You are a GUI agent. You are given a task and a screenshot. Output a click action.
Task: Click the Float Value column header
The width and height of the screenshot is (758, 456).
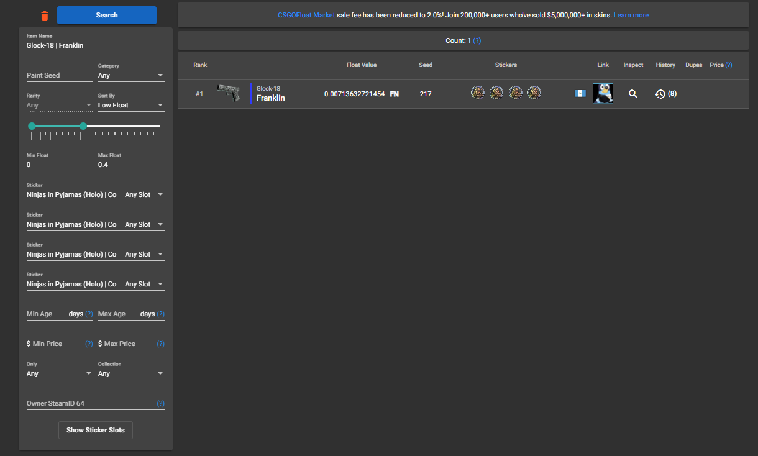(362, 65)
